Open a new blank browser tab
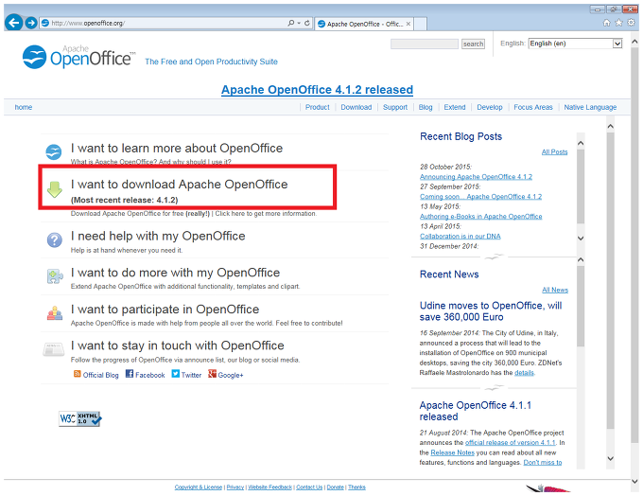Viewport: 643px width, 496px height. point(420,24)
